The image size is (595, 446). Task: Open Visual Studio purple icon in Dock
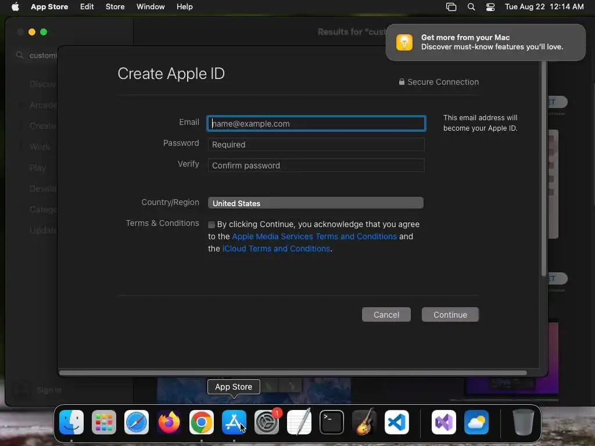pos(444,422)
